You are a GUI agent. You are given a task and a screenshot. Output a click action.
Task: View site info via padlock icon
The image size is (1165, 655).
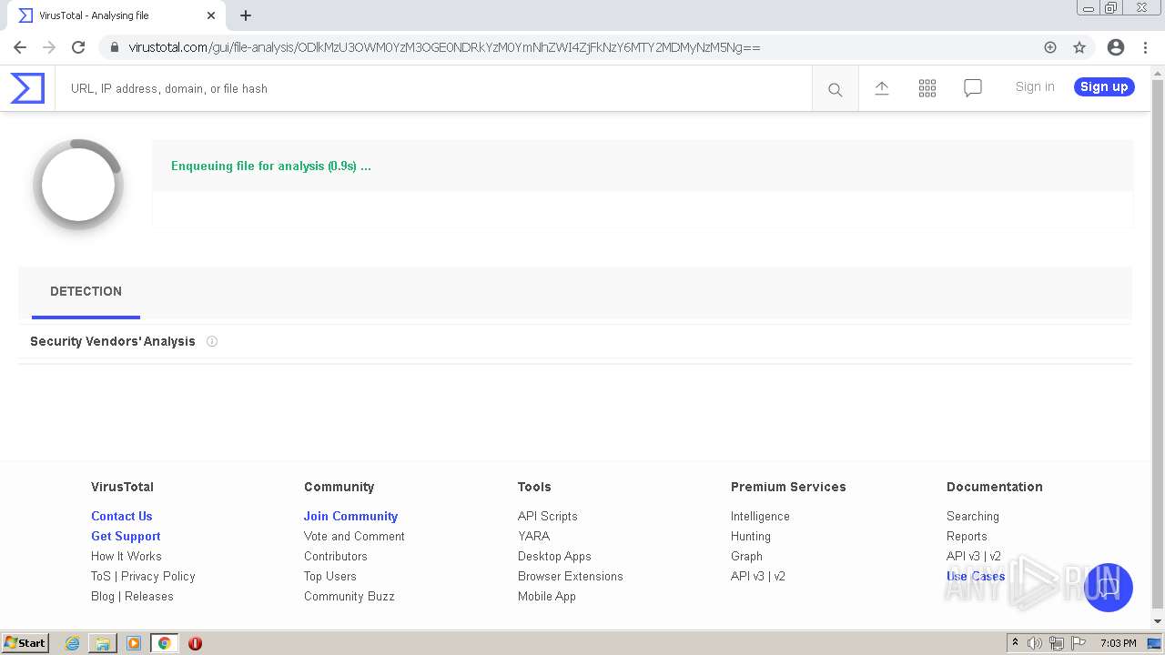(x=115, y=47)
